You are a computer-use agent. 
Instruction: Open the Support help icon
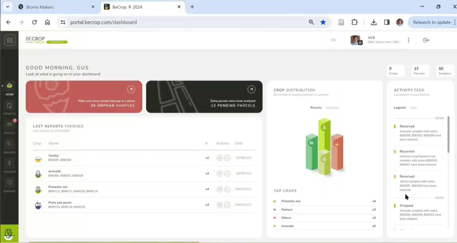[9, 183]
